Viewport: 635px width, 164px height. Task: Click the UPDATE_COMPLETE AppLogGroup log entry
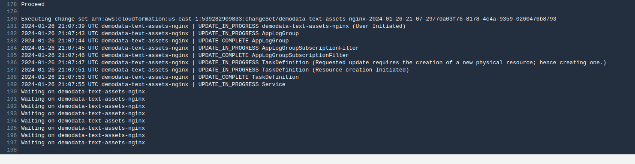[x=155, y=41]
